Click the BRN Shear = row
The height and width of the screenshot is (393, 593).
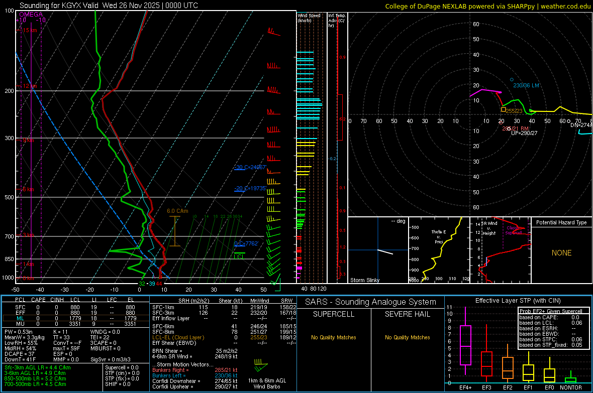[x=195, y=351]
